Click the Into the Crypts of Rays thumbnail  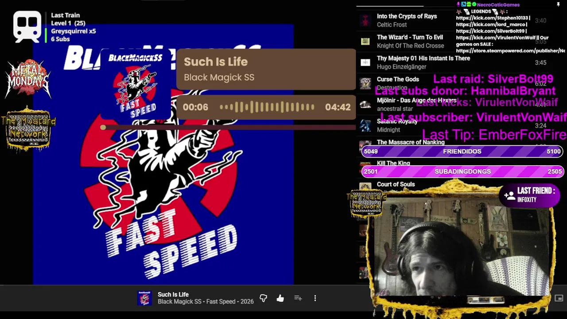click(365, 20)
